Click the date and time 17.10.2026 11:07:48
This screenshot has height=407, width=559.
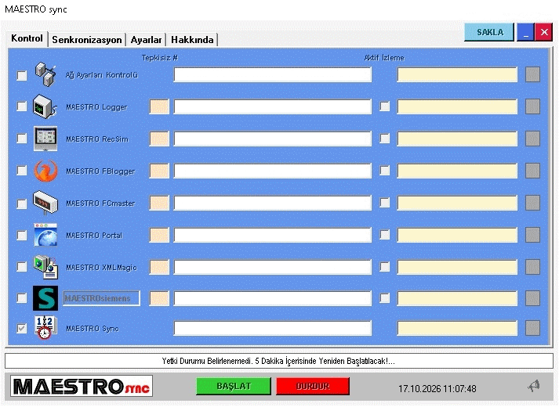(x=437, y=388)
